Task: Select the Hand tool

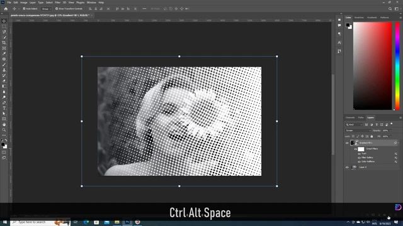Action: pos(4,124)
